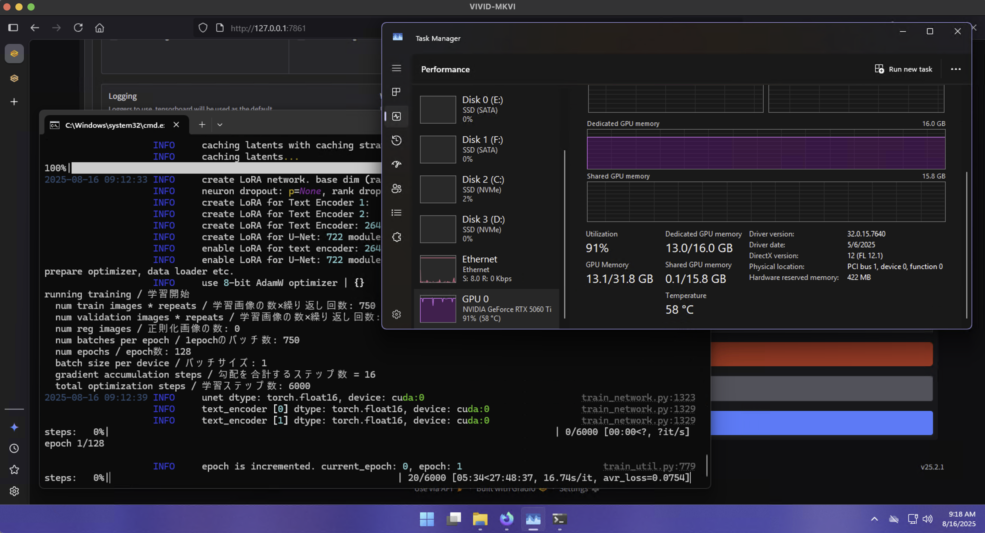Open Services page puzzle icon
This screenshot has width=985, height=533.
pos(397,237)
